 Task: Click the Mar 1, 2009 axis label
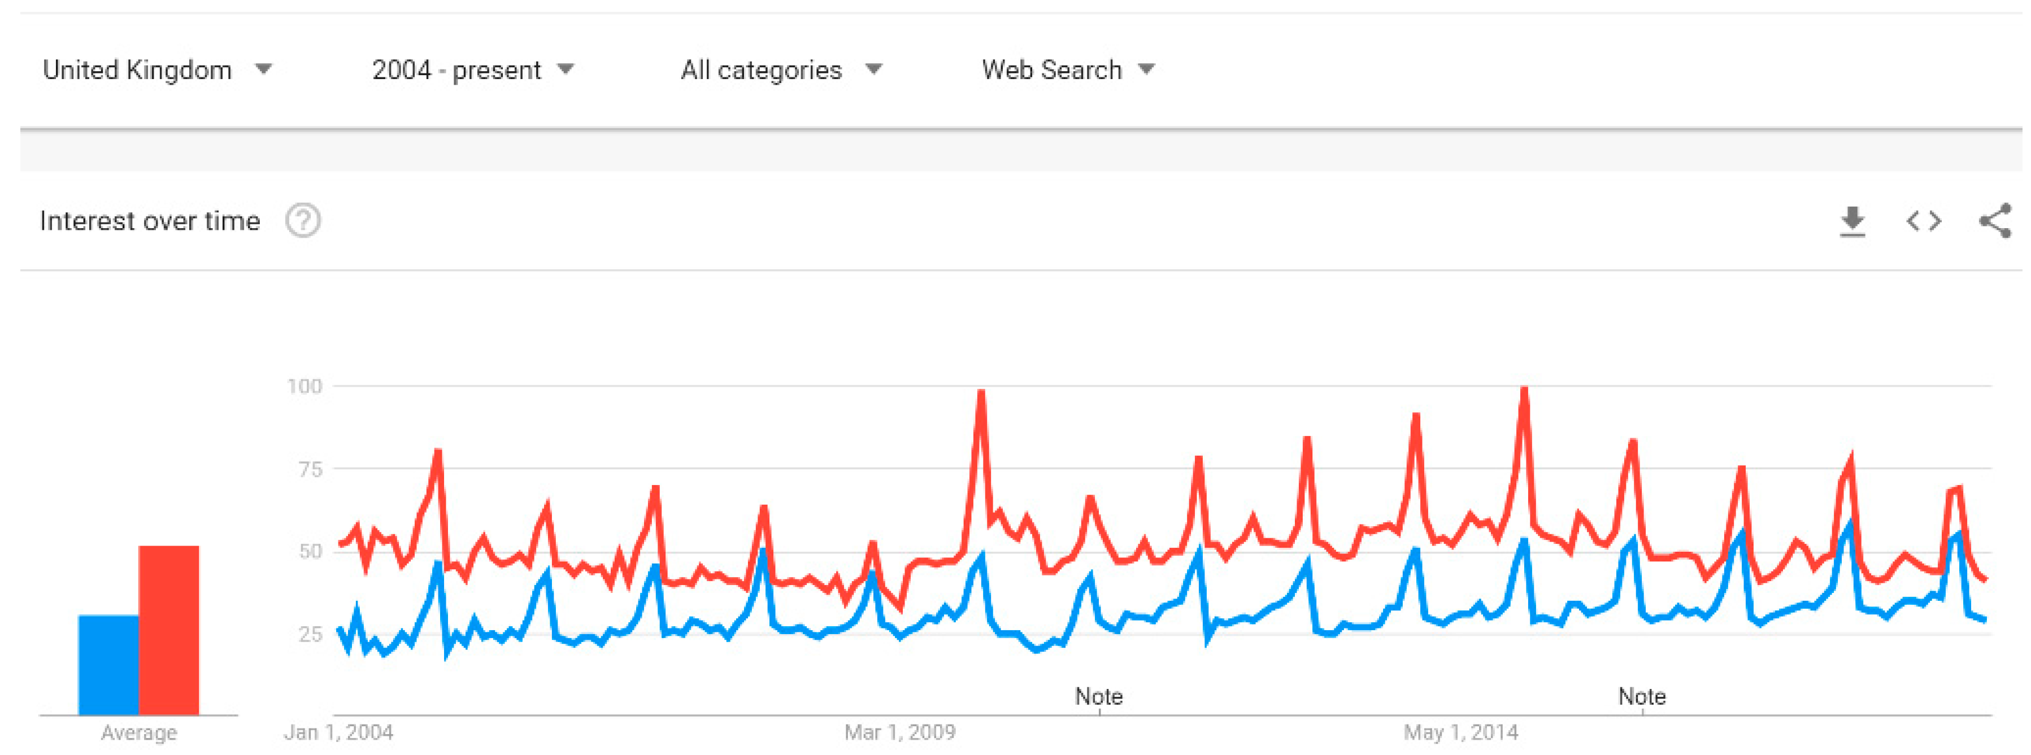(x=899, y=733)
